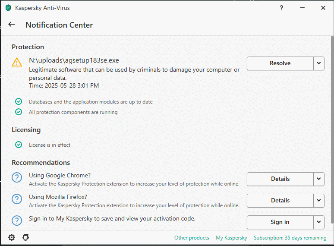Screen dimensions: 334x246
Task: Open settings with the gear icon
Action: (x=12, y=237)
